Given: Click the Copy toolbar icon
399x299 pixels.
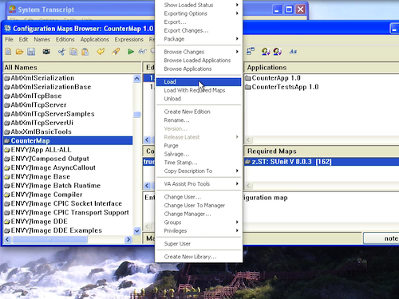Looking at the screenshot, I should click(73, 51).
